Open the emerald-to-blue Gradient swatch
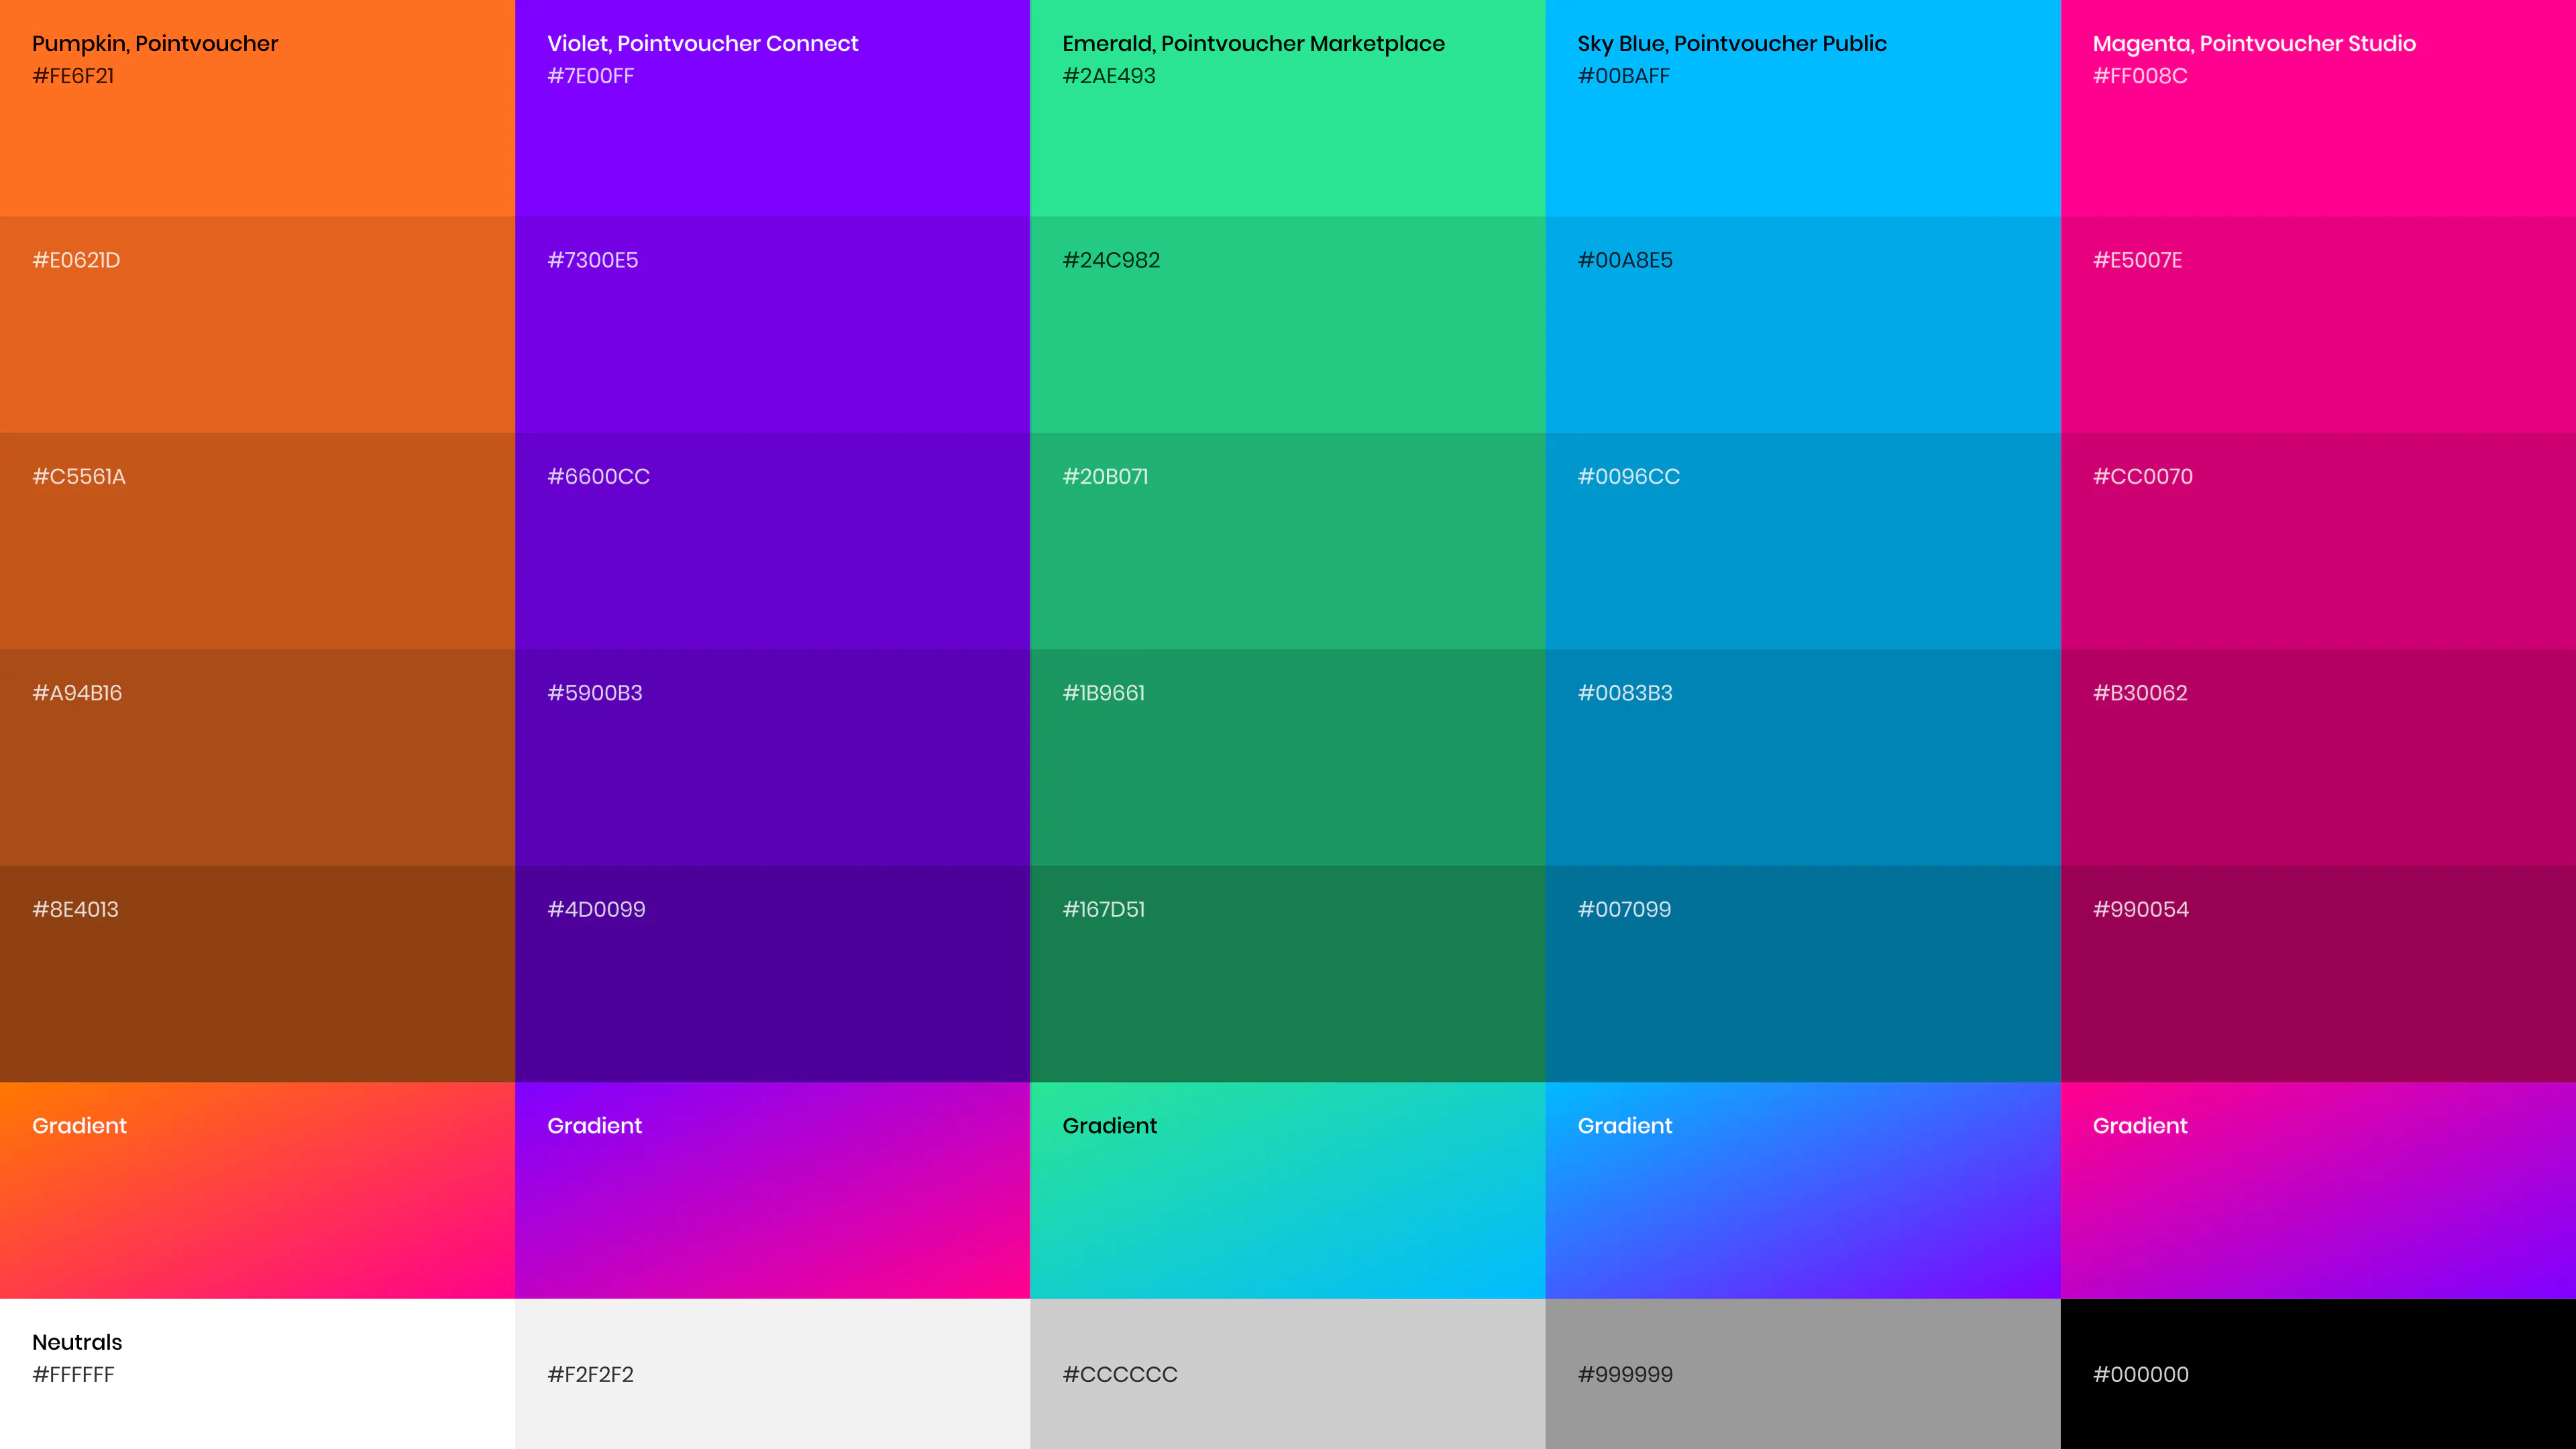The height and width of the screenshot is (1449, 2576). pos(1287,1190)
